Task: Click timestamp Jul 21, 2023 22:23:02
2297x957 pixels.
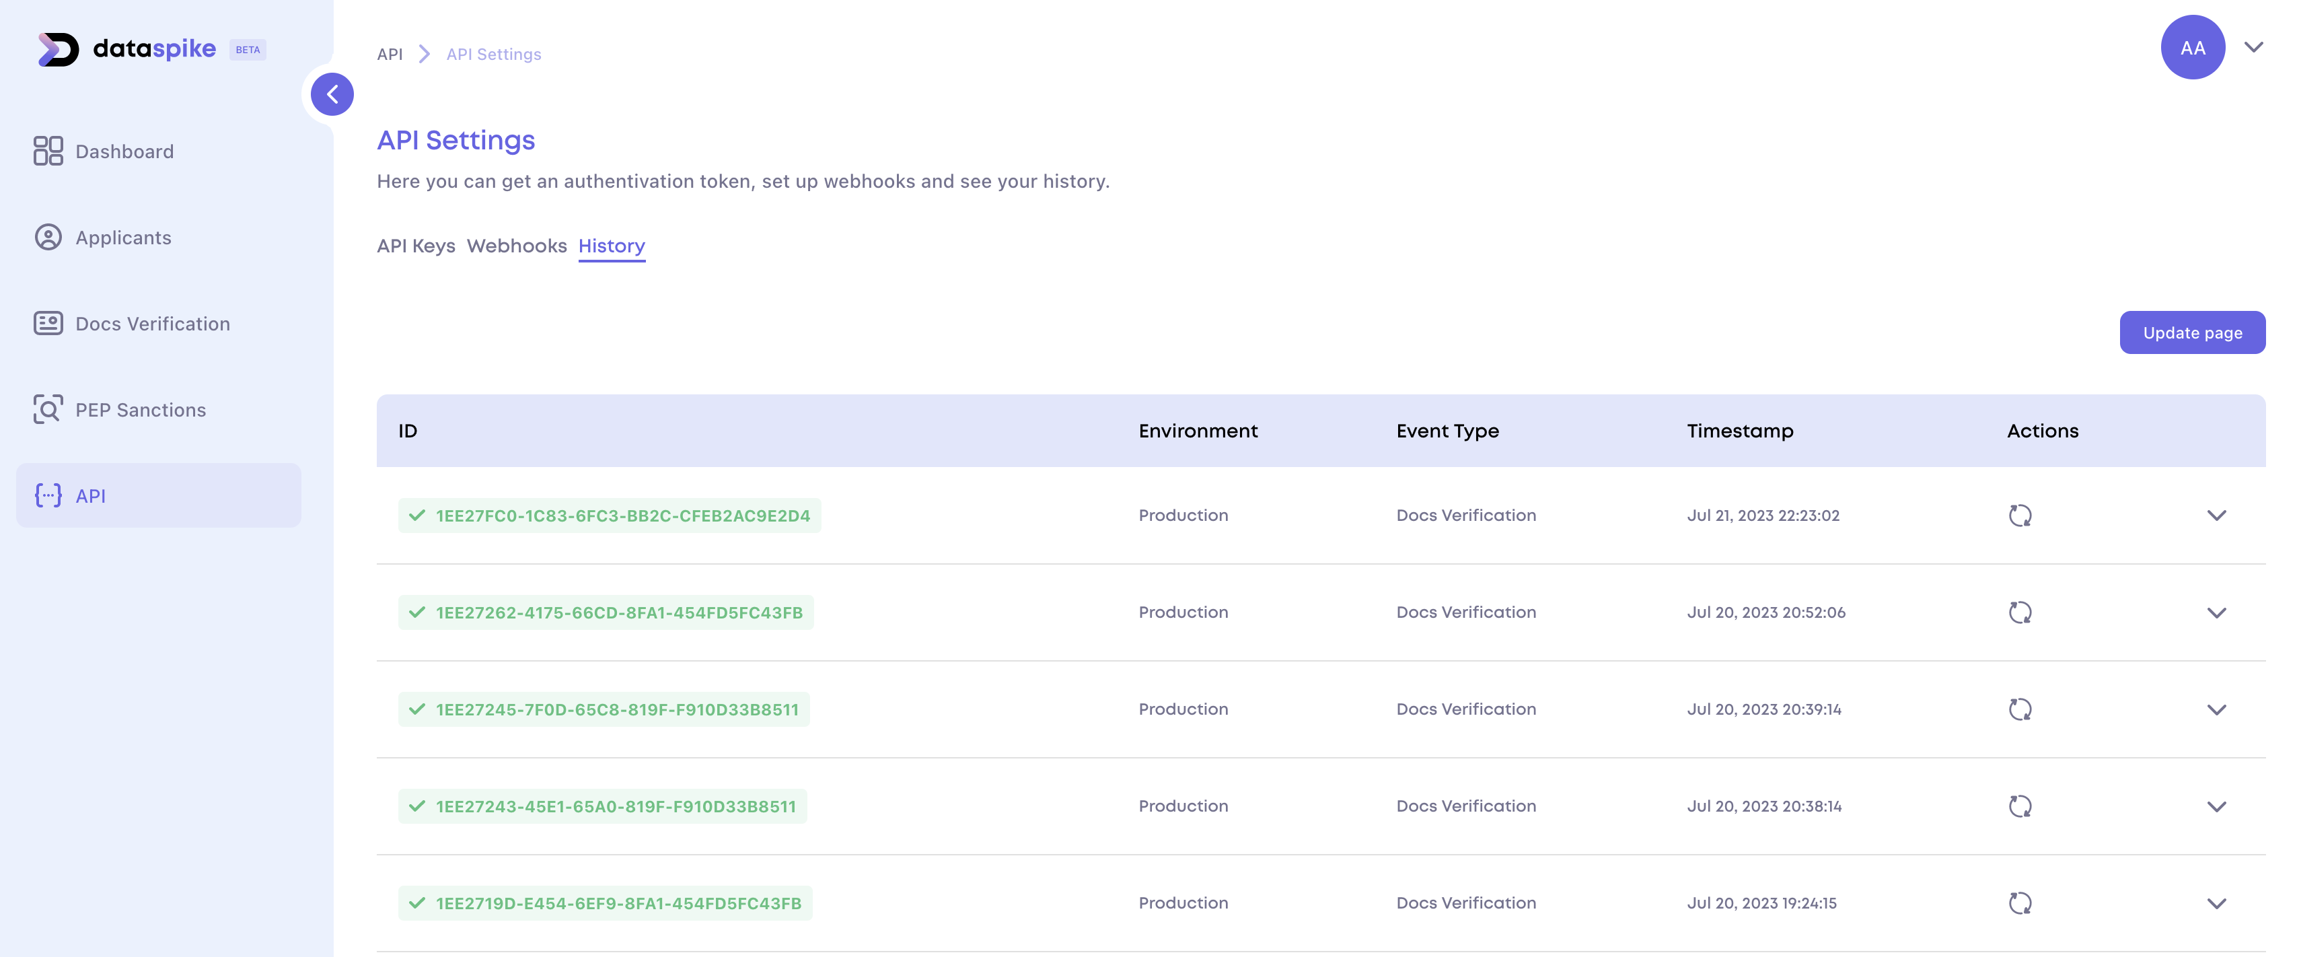Action: [x=1763, y=516]
